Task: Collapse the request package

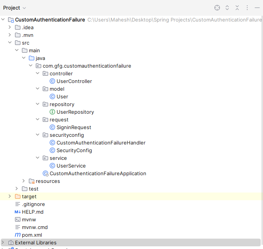Action: (38, 120)
